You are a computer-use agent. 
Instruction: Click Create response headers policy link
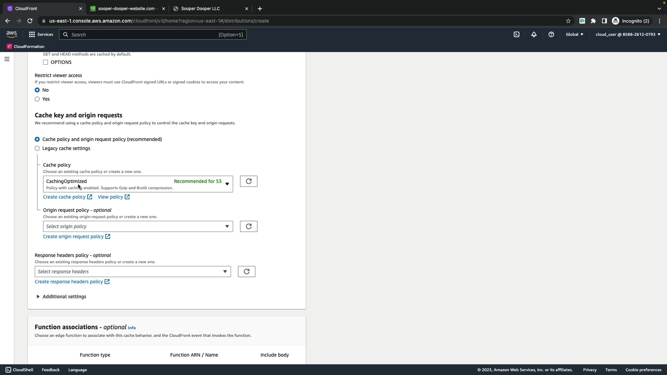[69, 282]
